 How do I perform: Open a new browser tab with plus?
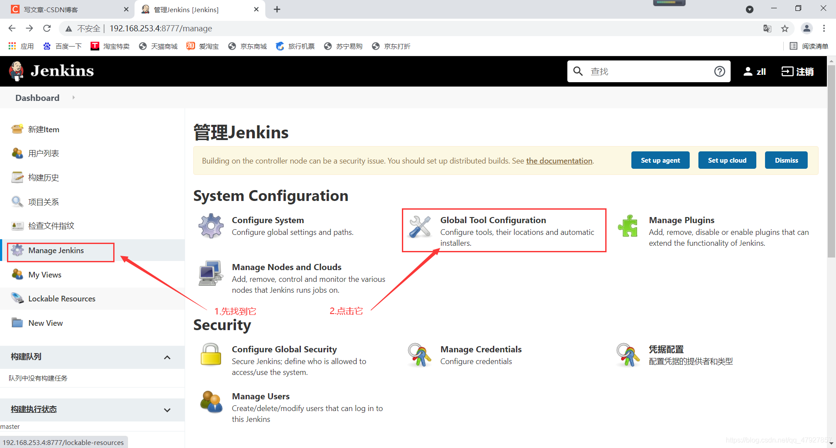[x=277, y=10]
